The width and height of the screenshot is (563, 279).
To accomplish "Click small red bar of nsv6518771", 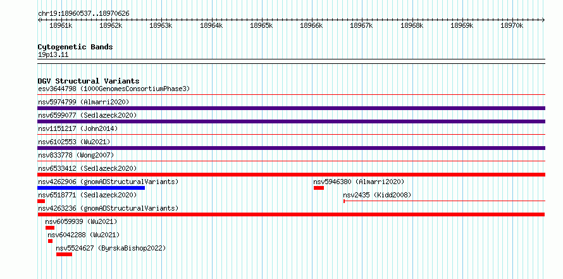I will 41,201.
